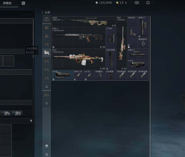This screenshot has height=157, width=185.
Task: Select the 斜侧握把 angled grip item
Action: pos(100,75)
